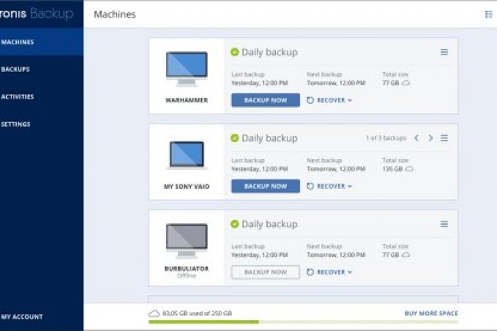Screen dimensions: 497x331
Task: Click green status check on BURBULIATOR backup
Action: [235, 224]
